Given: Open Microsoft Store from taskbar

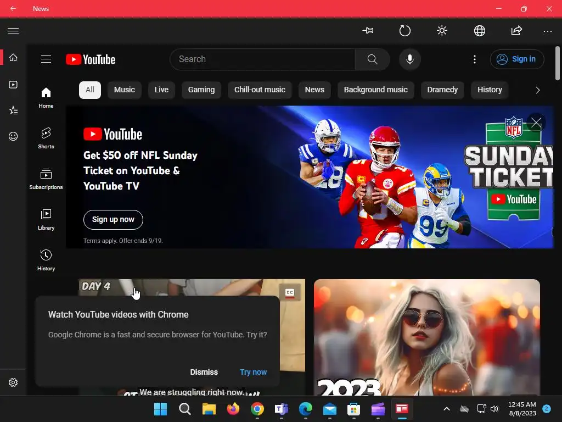Looking at the screenshot, I should [x=354, y=409].
